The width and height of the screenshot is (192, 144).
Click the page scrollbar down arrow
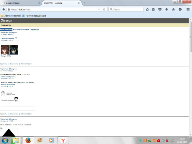click(x=190, y=135)
